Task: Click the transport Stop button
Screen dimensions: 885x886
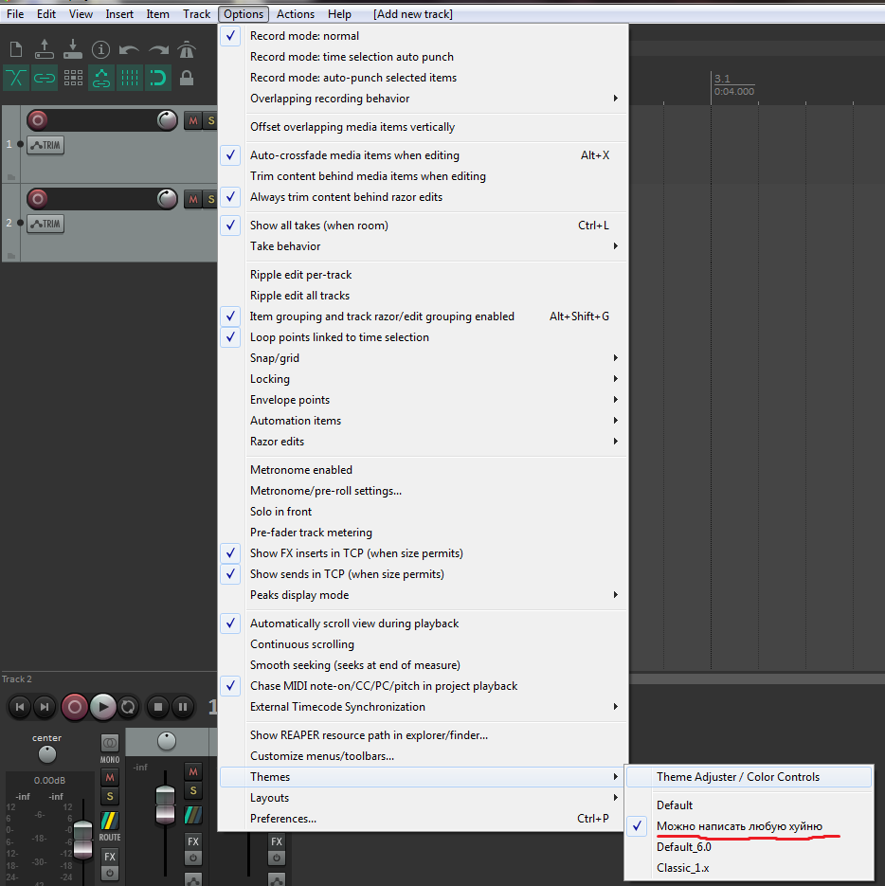Action: tap(158, 707)
